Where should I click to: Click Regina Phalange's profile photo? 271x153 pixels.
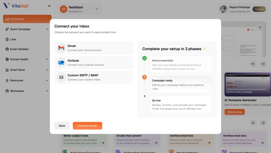tap(223, 9)
